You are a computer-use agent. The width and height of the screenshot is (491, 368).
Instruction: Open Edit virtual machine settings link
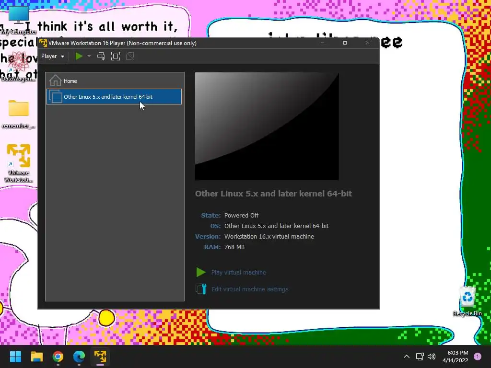pyautogui.click(x=250, y=289)
